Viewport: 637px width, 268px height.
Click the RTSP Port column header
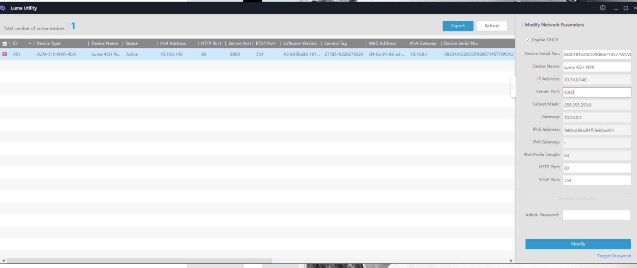tap(266, 43)
